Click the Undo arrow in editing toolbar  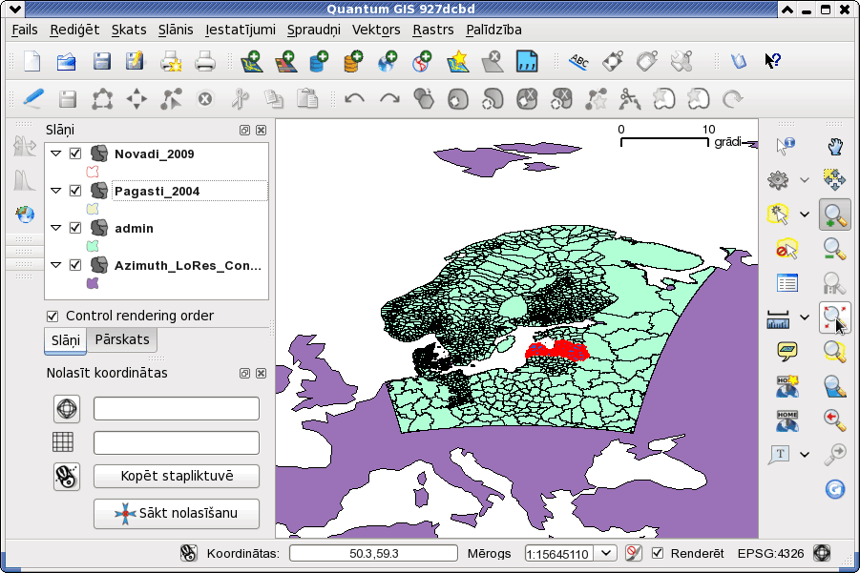click(x=355, y=99)
